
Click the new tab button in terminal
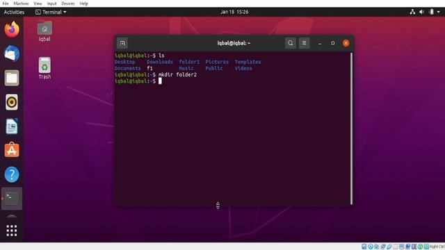(x=122, y=43)
